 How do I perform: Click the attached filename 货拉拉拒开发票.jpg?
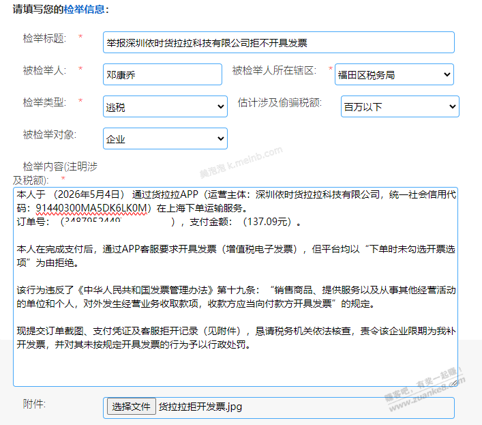point(200,407)
